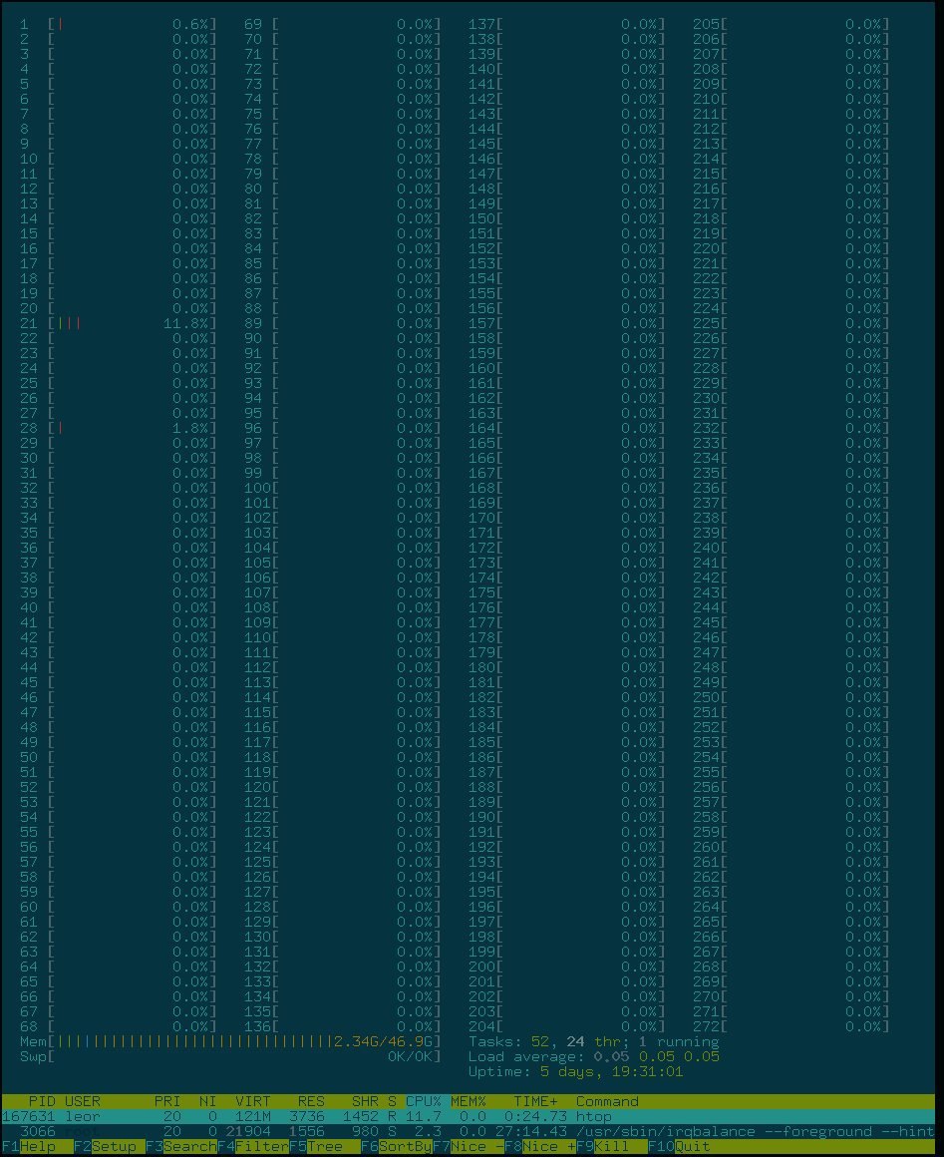Screen dimensions: 944x1157
Task: Click the Mem usage meter bar
Action: point(230,1041)
